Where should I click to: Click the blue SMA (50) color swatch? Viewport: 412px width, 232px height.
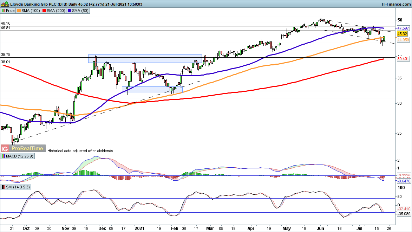point(69,11)
